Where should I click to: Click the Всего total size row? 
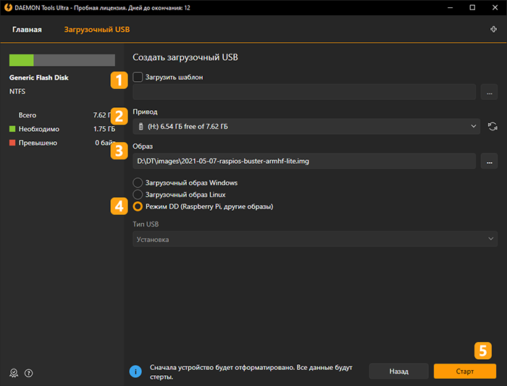(x=62, y=115)
